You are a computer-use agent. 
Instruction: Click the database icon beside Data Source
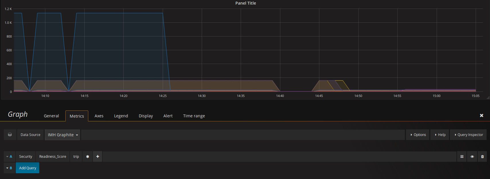tap(10, 135)
